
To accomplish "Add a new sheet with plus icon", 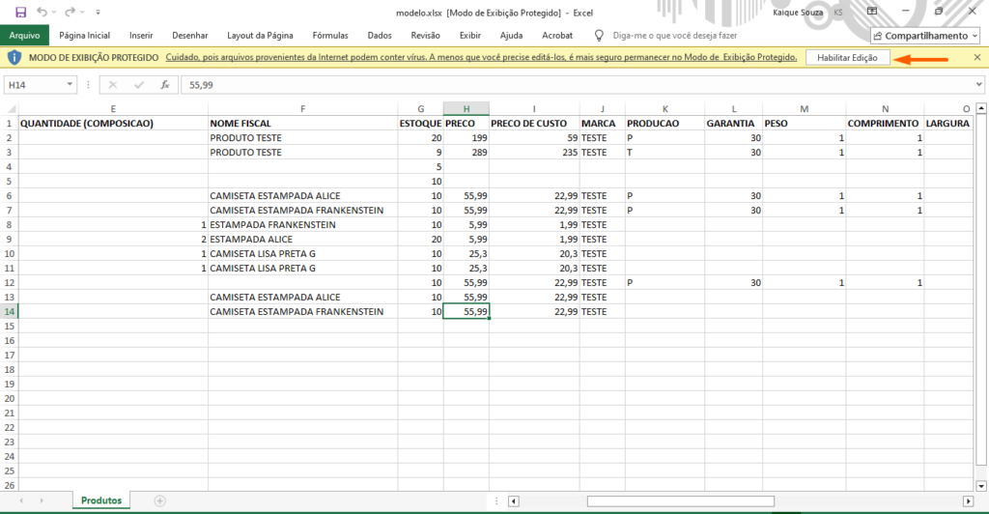I will point(159,500).
